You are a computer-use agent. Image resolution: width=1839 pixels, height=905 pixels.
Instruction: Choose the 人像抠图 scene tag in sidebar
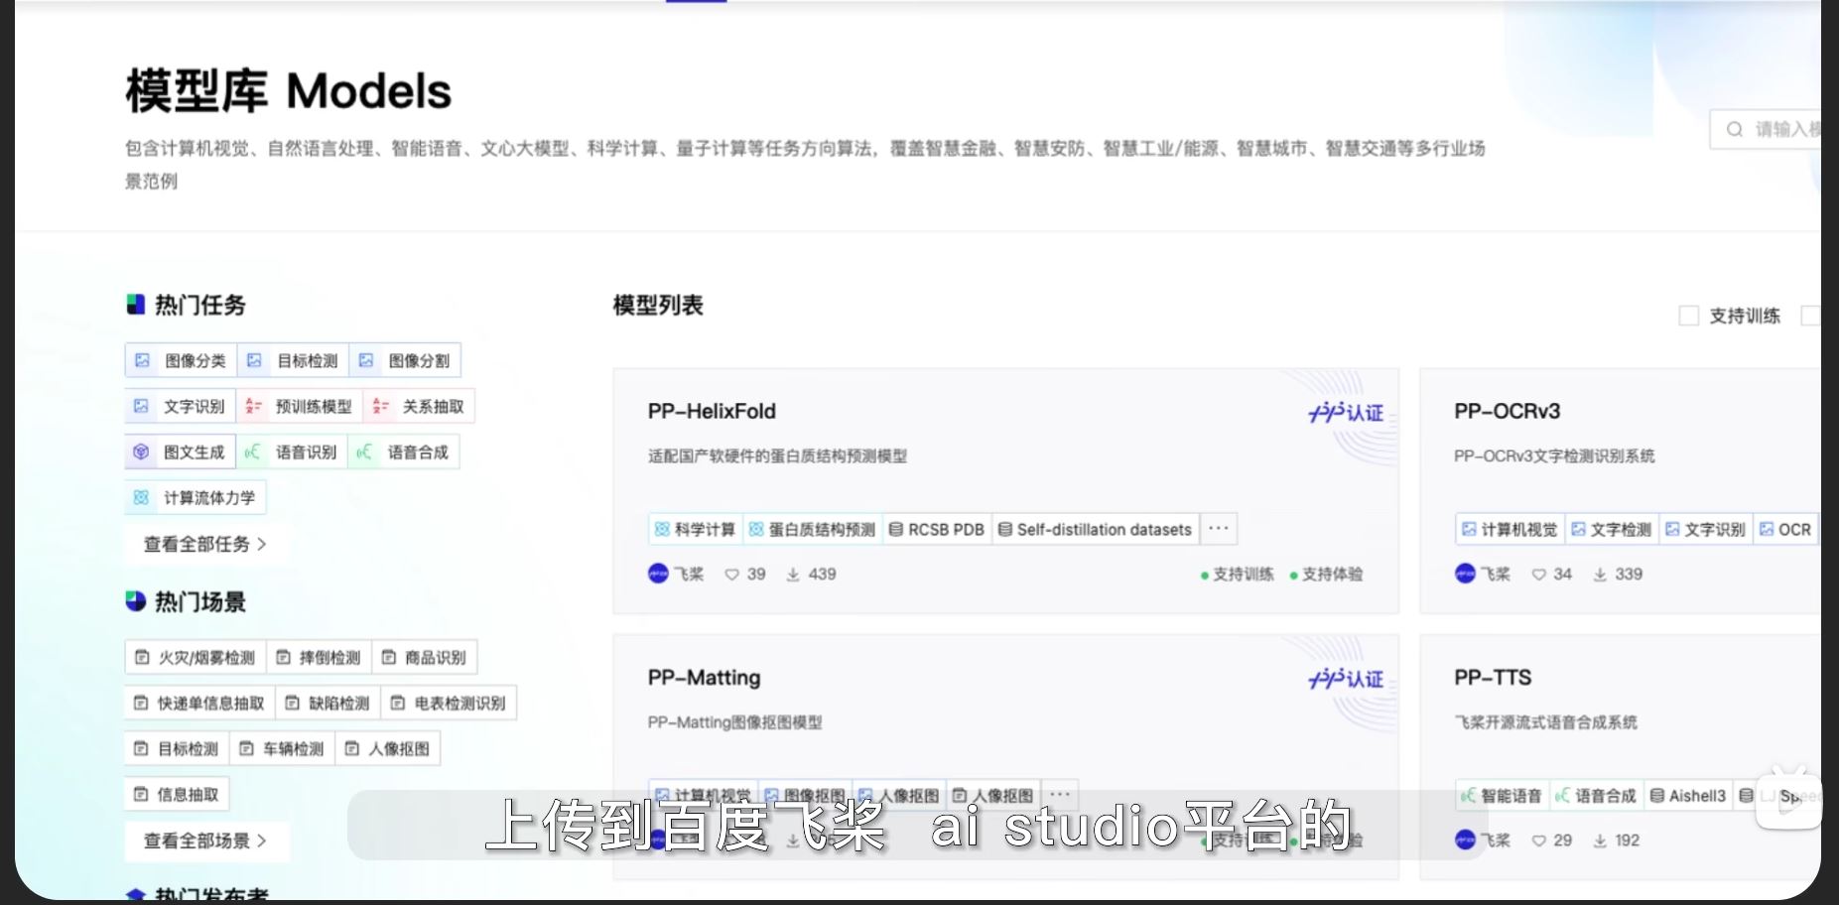coord(387,748)
